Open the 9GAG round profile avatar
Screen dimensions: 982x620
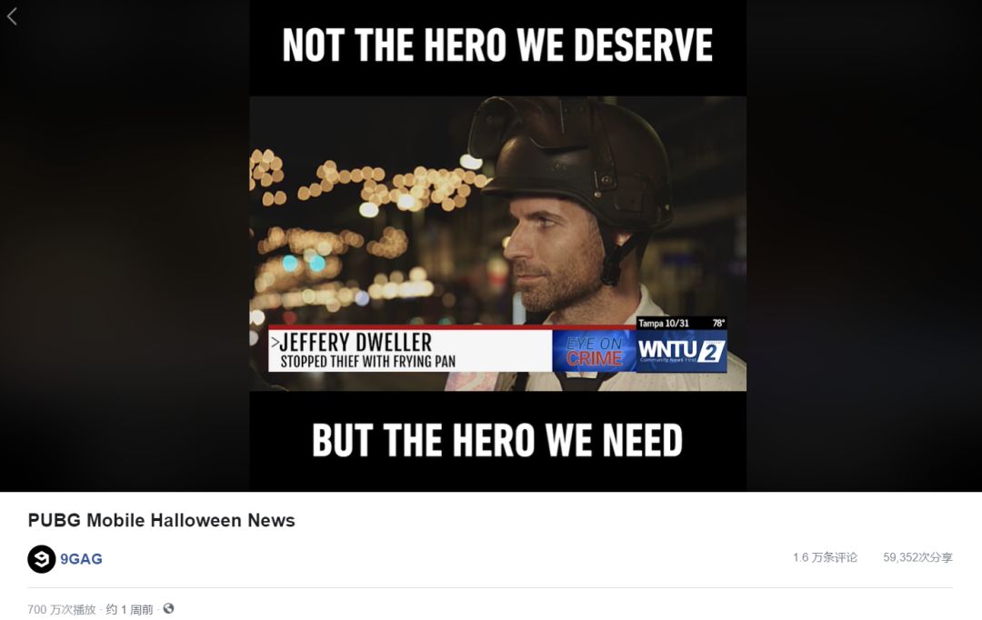[x=41, y=558]
